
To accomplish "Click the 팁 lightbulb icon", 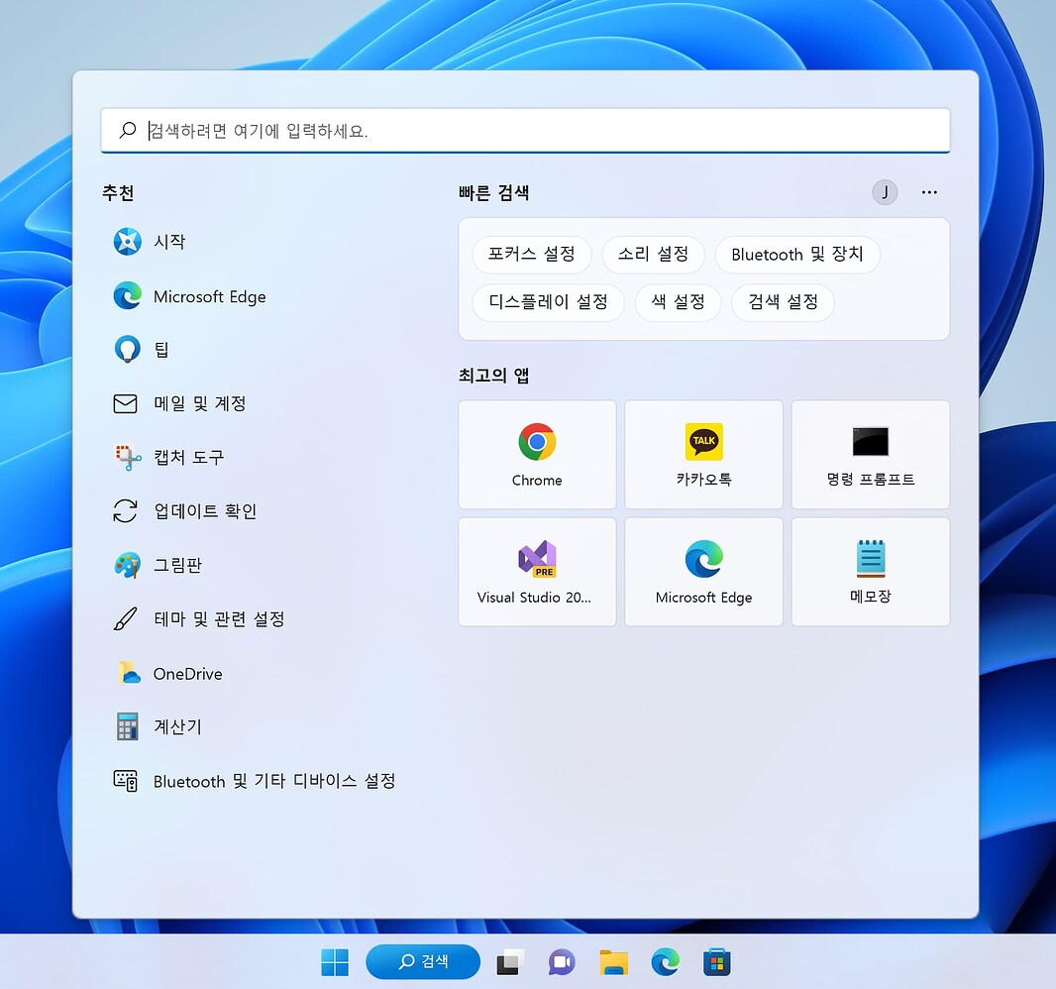I will point(127,349).
